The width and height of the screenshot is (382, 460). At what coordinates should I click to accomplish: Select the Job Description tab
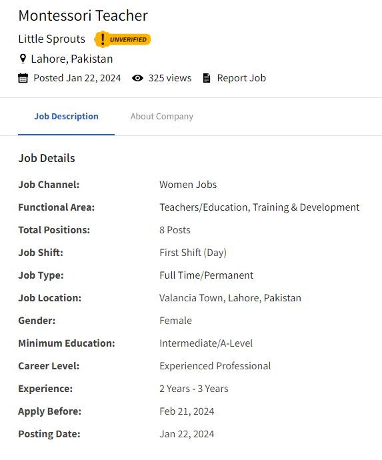(x=66, y=117)
